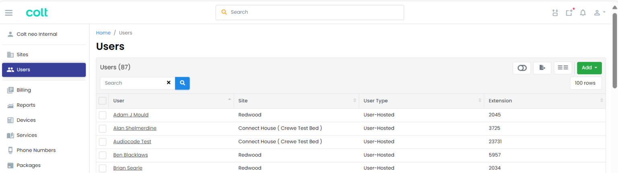
Task: Tick the select-all checkbox in header
Action: tap(103, 101)
